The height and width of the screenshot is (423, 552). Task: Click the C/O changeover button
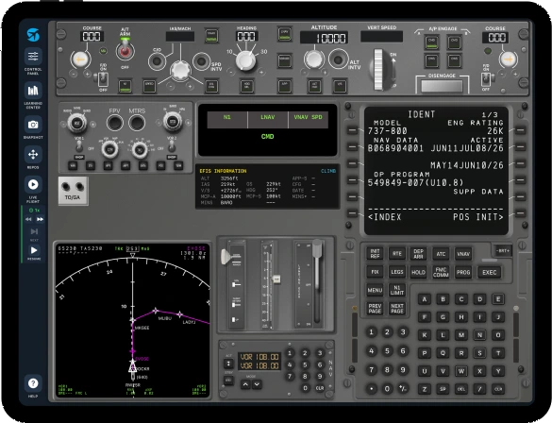click(x=157, y=61)
